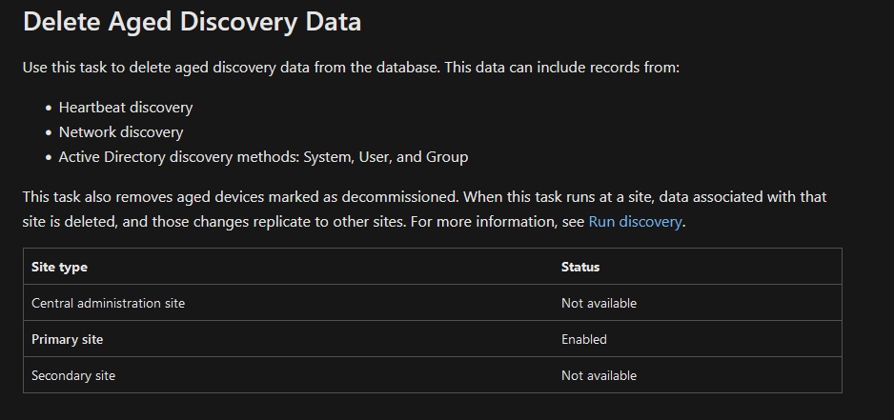Click the Enabled status for Primary site

(584, 339)
